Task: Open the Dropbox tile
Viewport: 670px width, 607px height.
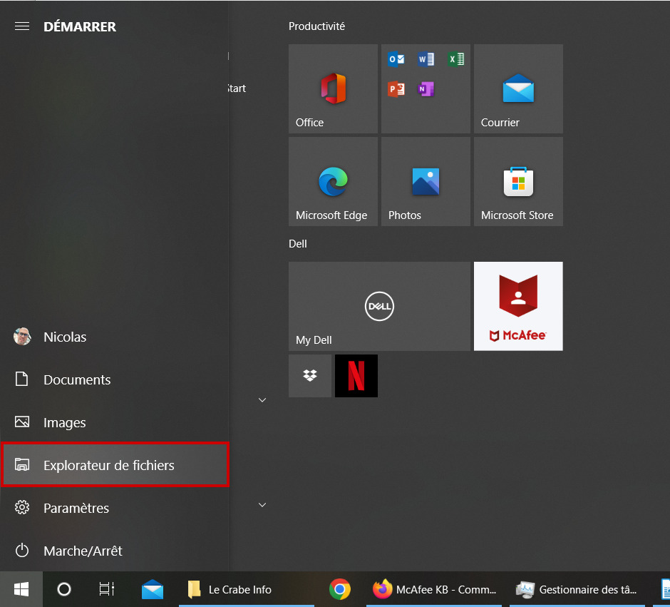Action: (310, 376)
